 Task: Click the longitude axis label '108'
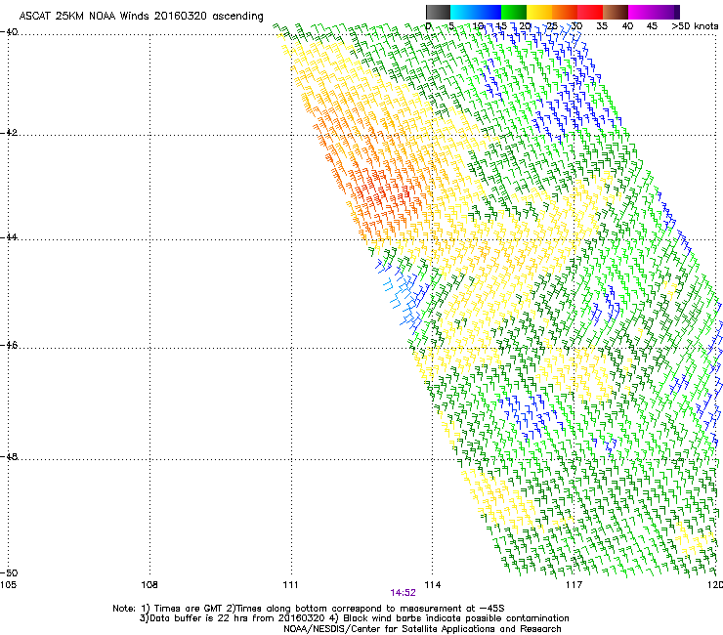[149, 585]
